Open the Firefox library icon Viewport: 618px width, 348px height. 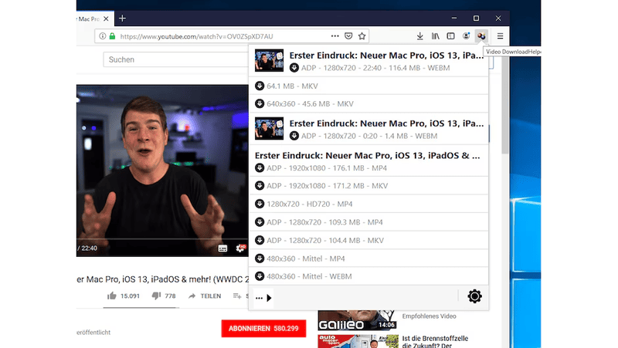click(x=435, y=36)
